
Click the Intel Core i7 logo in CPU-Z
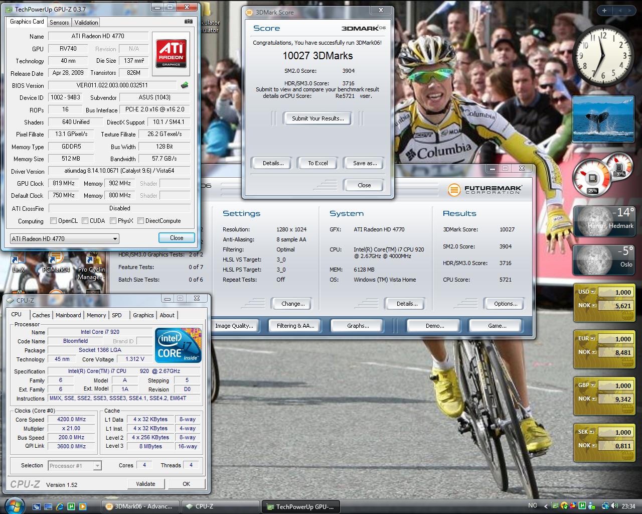[178, 345]
